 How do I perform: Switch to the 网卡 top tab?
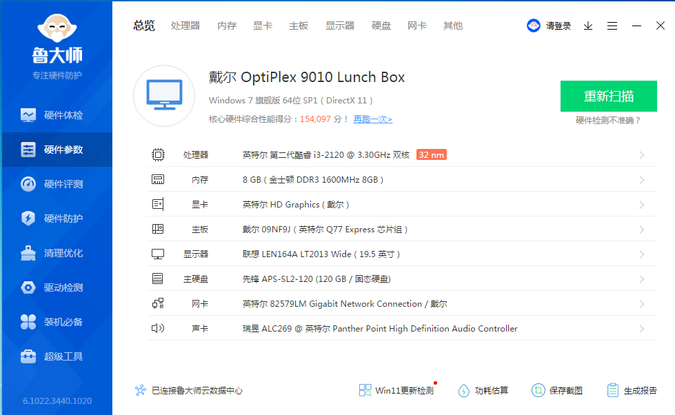(416, 26)
